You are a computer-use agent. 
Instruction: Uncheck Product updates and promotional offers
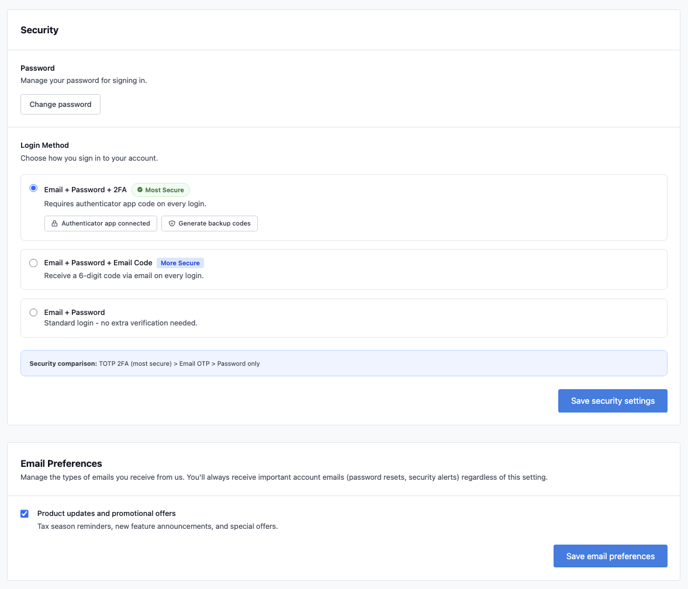(x=25, y=513)
